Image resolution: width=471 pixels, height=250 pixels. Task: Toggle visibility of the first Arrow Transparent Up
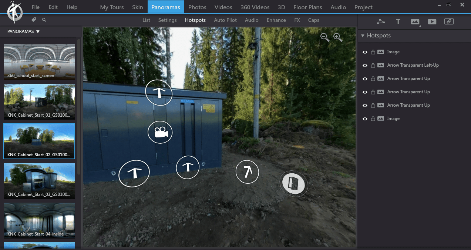pos(365,79)
